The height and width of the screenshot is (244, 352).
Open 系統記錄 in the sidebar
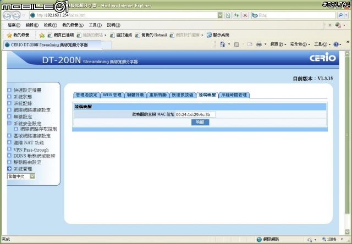(x=23, y=103)
